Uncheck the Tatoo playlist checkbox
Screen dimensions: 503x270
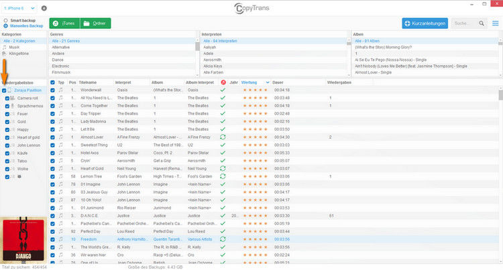[x=7, y=161]
